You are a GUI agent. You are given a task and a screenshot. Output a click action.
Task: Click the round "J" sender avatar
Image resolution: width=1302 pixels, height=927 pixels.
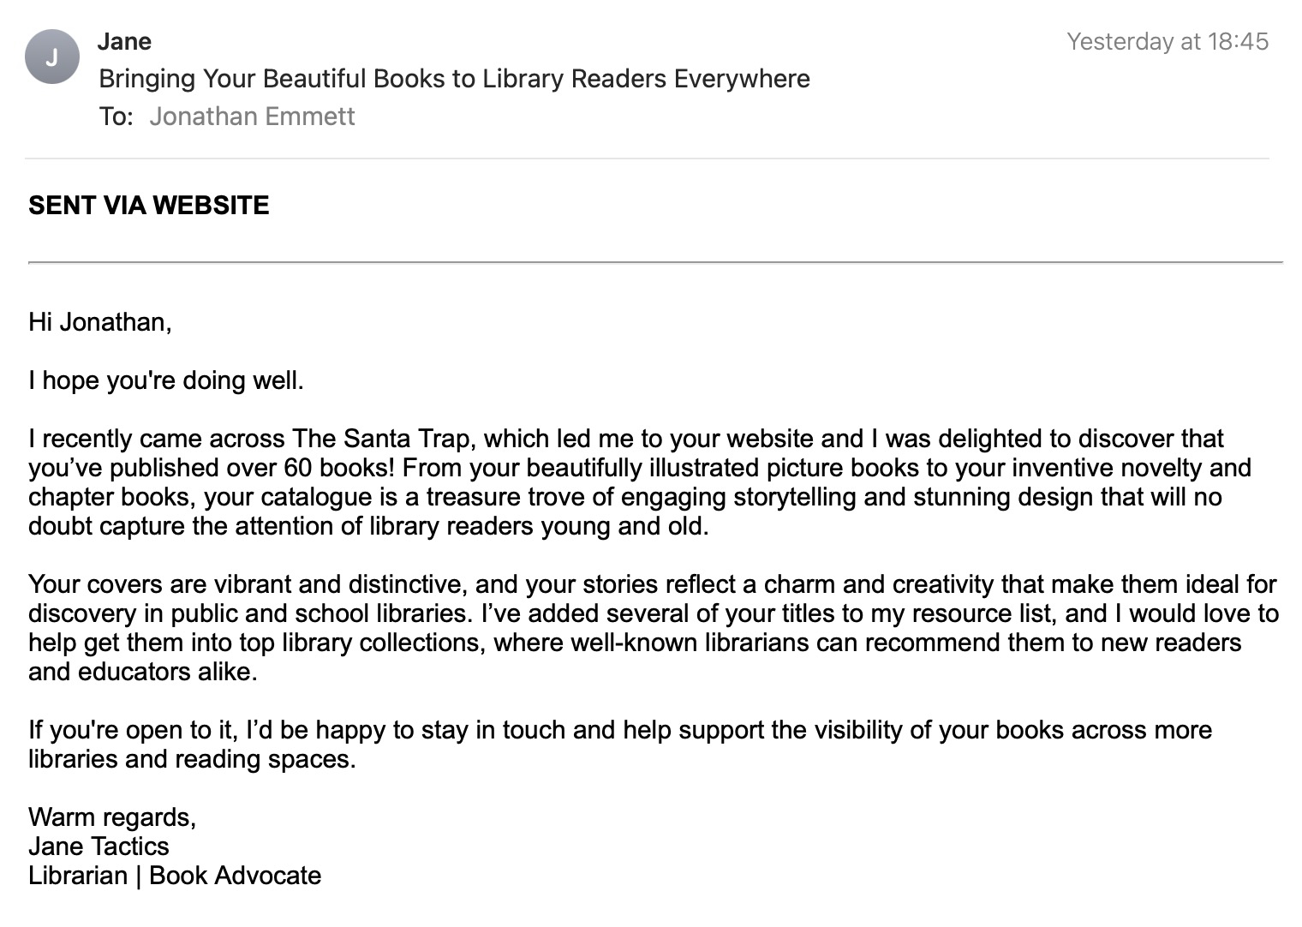52,57
